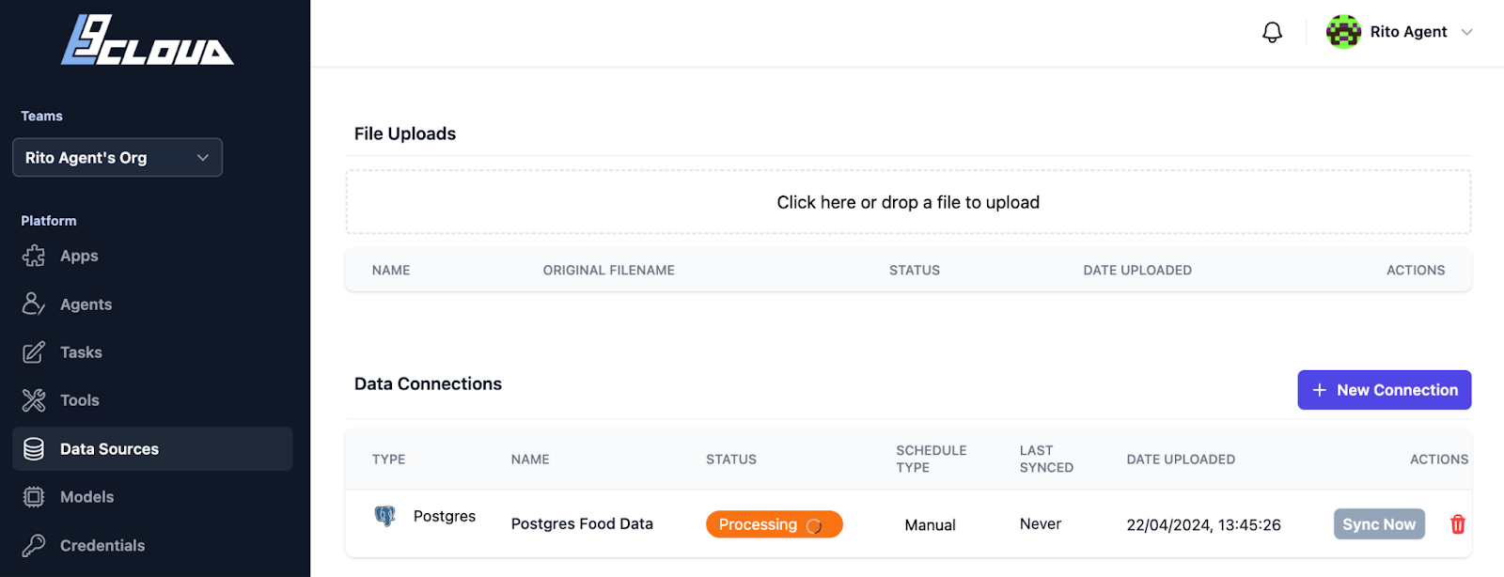
Task: Click the Models chip icon
Action: pyautogui.click(x=34, y=497)
